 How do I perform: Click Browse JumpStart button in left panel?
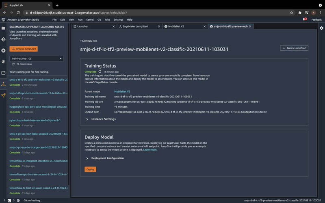click(24, 49)
